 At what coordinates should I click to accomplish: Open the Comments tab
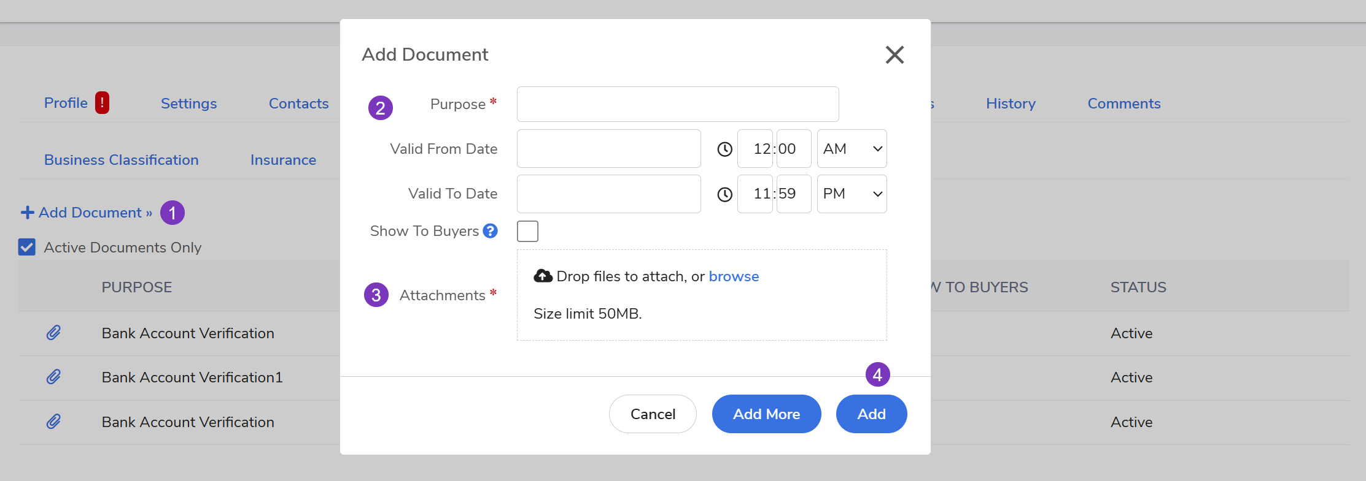(1123, 104)
